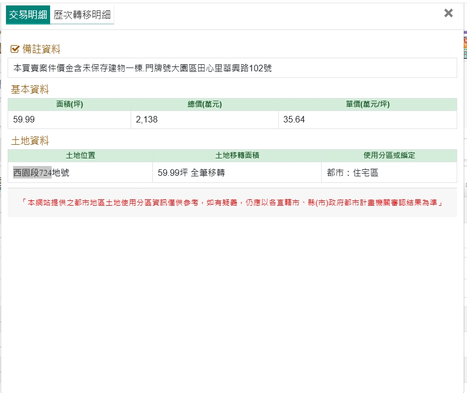Click the checkmark icon beside 備註資料
The width and height of the screenshot is (467, 393).
tap(15, 50)
